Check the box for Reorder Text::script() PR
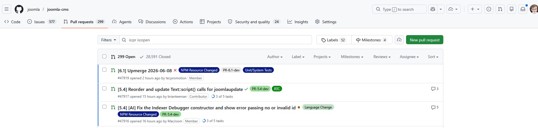The image size is (538, 128). coord(104,88)
